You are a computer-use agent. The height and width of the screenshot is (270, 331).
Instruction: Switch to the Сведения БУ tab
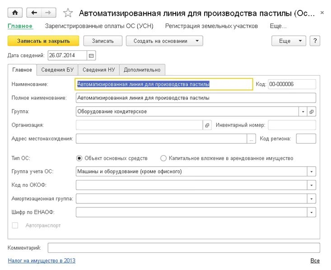(x=57, y=70)
